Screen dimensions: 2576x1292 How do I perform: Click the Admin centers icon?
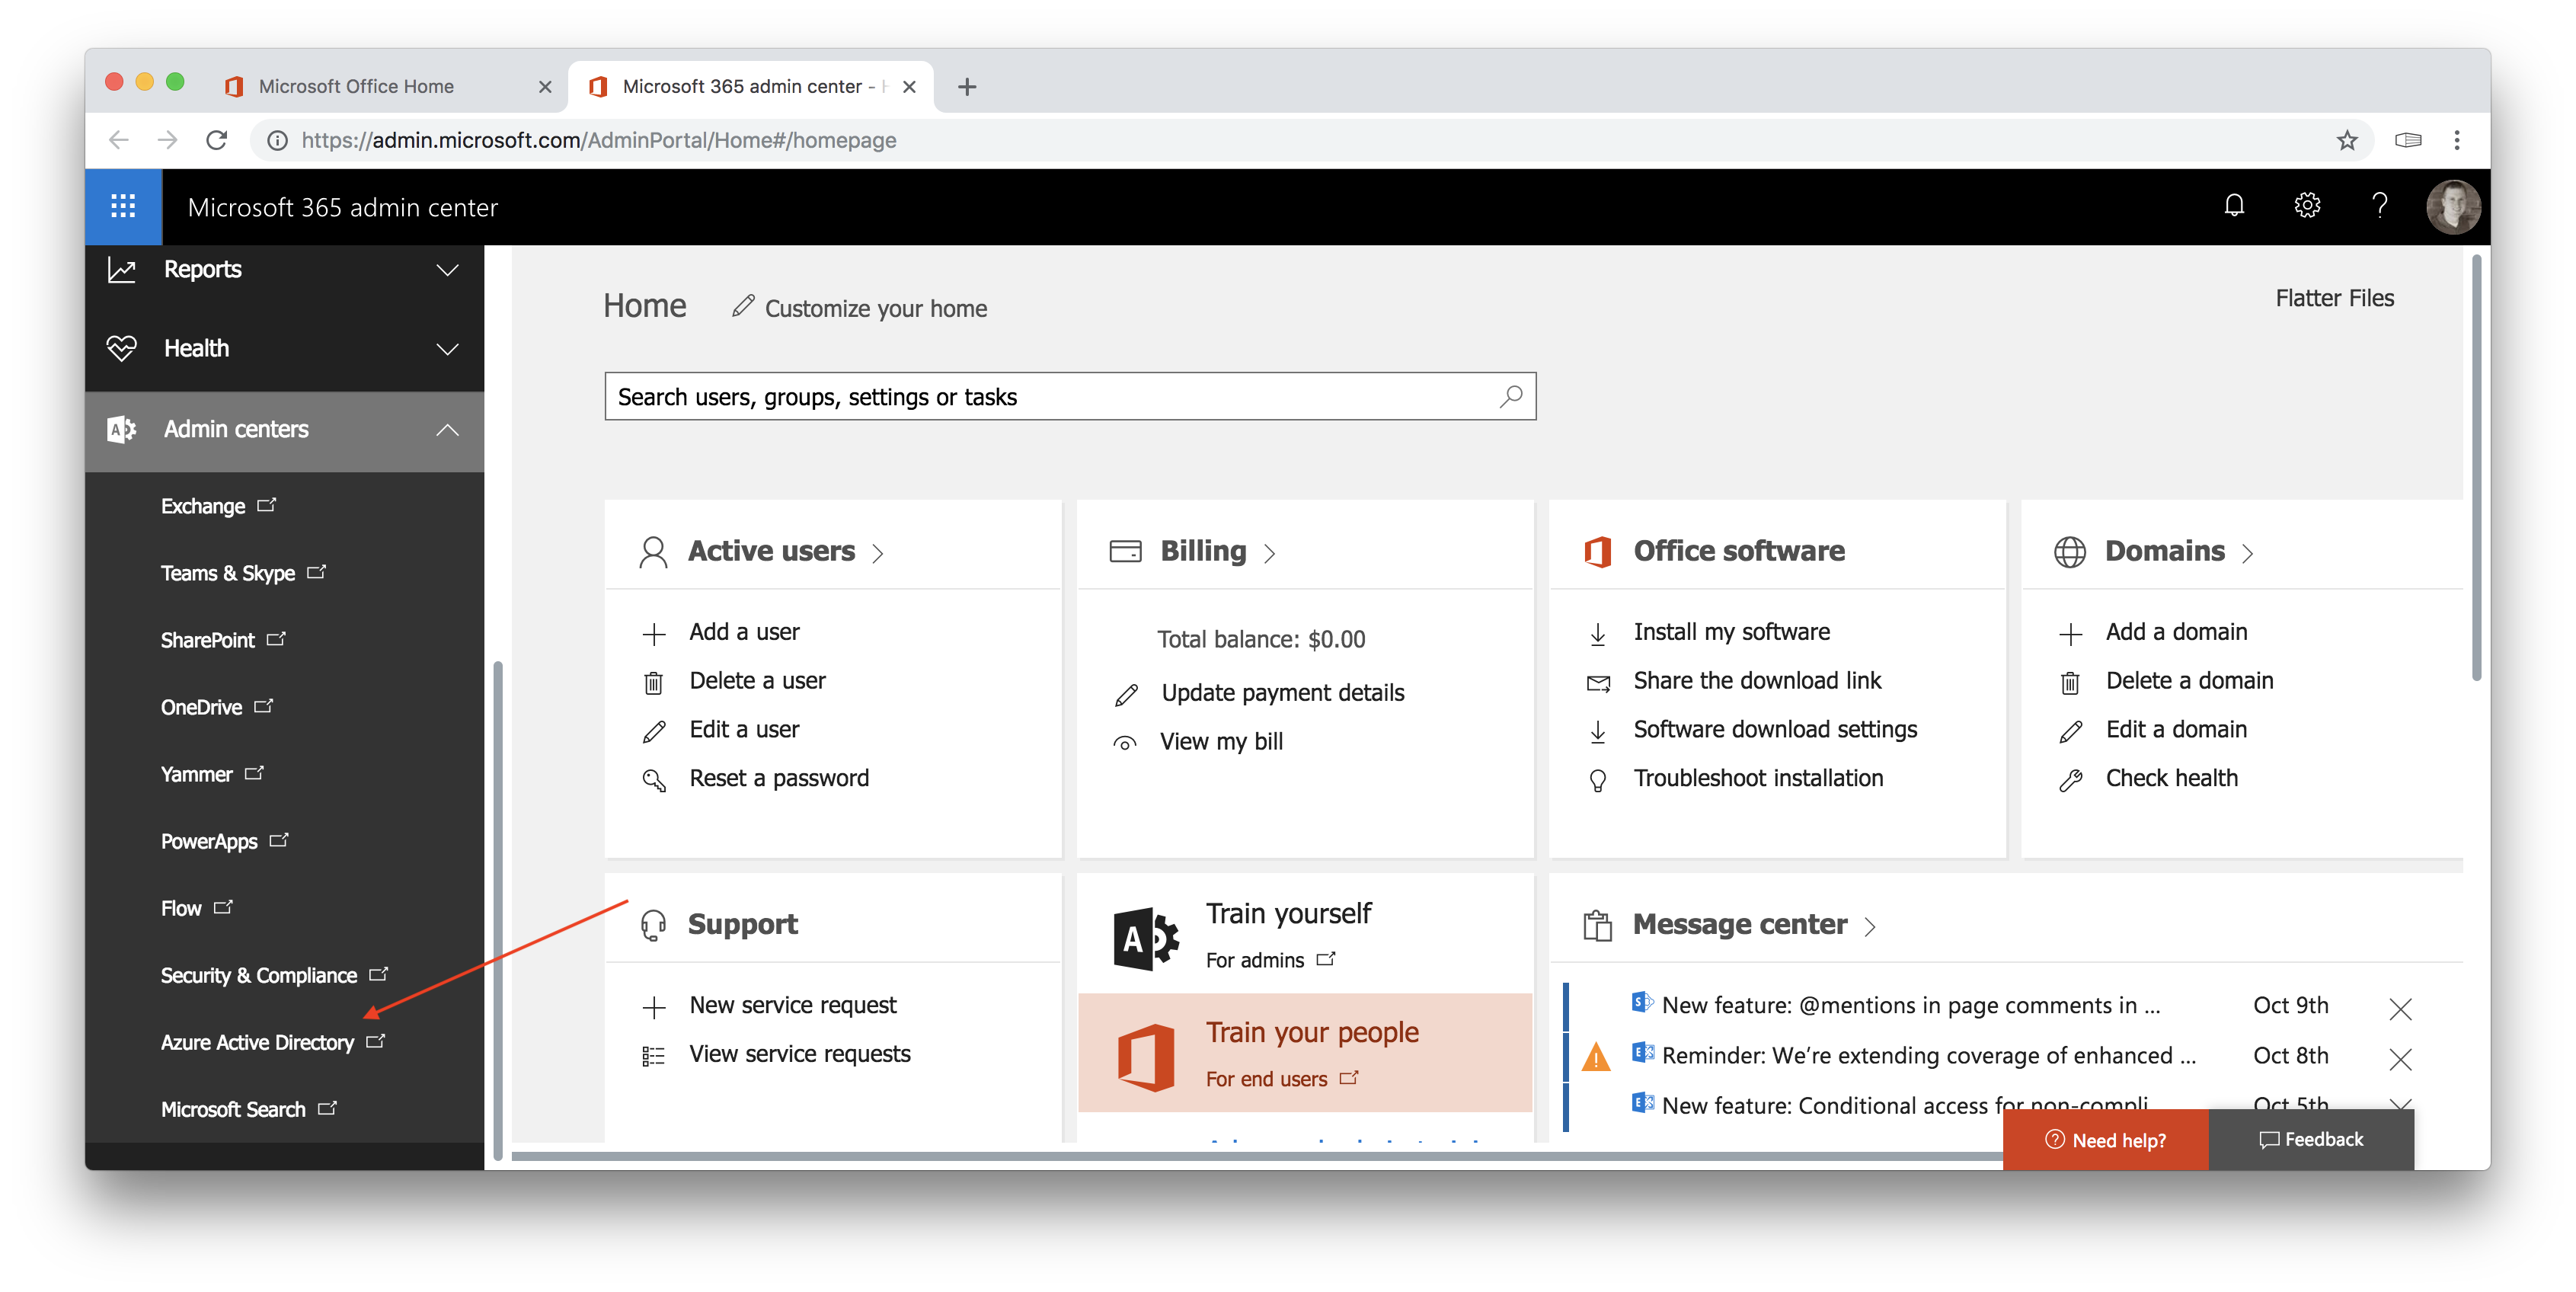(x=122, y=430)
